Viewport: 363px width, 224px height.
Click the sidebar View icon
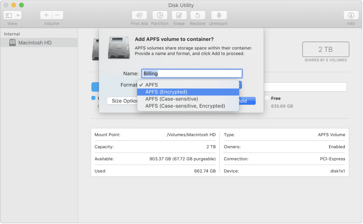pos(9,16)
